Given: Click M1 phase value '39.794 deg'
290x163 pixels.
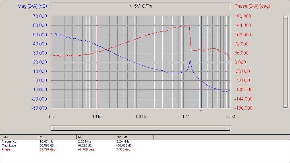Looking at the screenshot, I should (47, 149).
